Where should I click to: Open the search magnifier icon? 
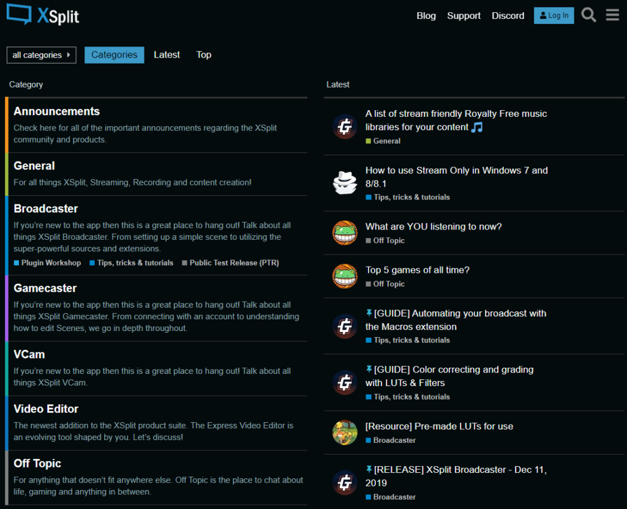point(588,15)
